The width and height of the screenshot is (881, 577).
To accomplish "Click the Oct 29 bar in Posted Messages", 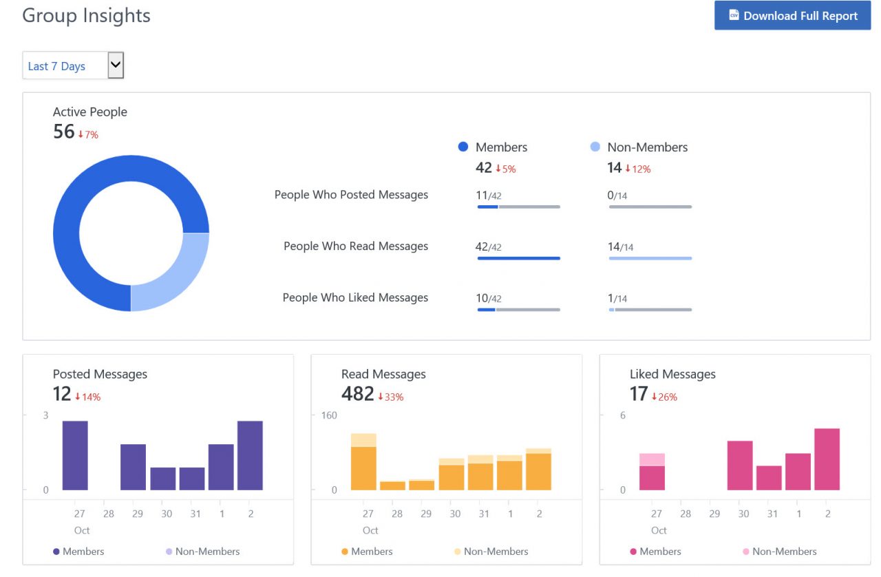I will (134, 468).
